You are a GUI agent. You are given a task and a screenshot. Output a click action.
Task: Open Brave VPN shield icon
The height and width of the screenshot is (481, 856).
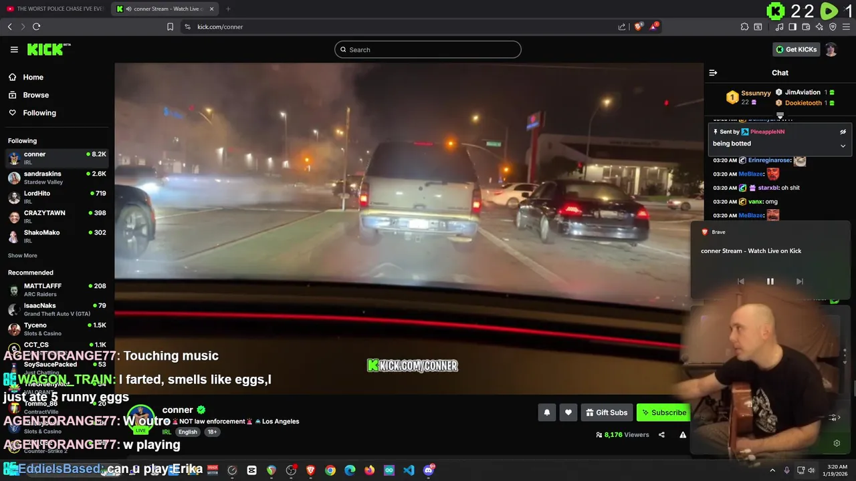coord(833,27)
